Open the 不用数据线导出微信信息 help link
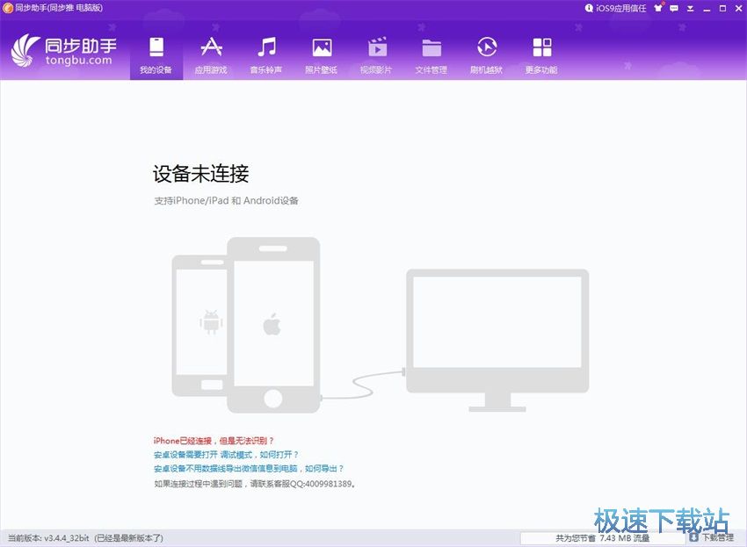The width and height of the screenshot is (747, 547). tap(249, 469)
